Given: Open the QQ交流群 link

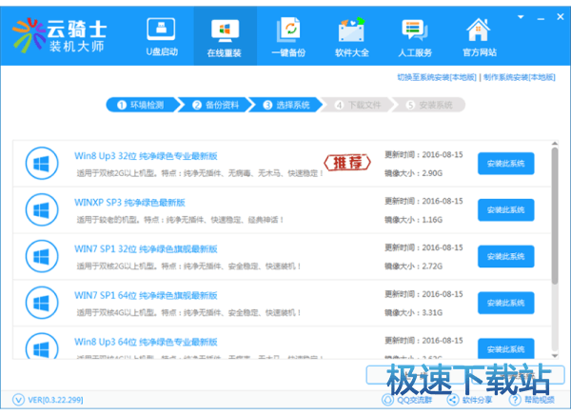Looking at the screenshot, I should point(407,400).
